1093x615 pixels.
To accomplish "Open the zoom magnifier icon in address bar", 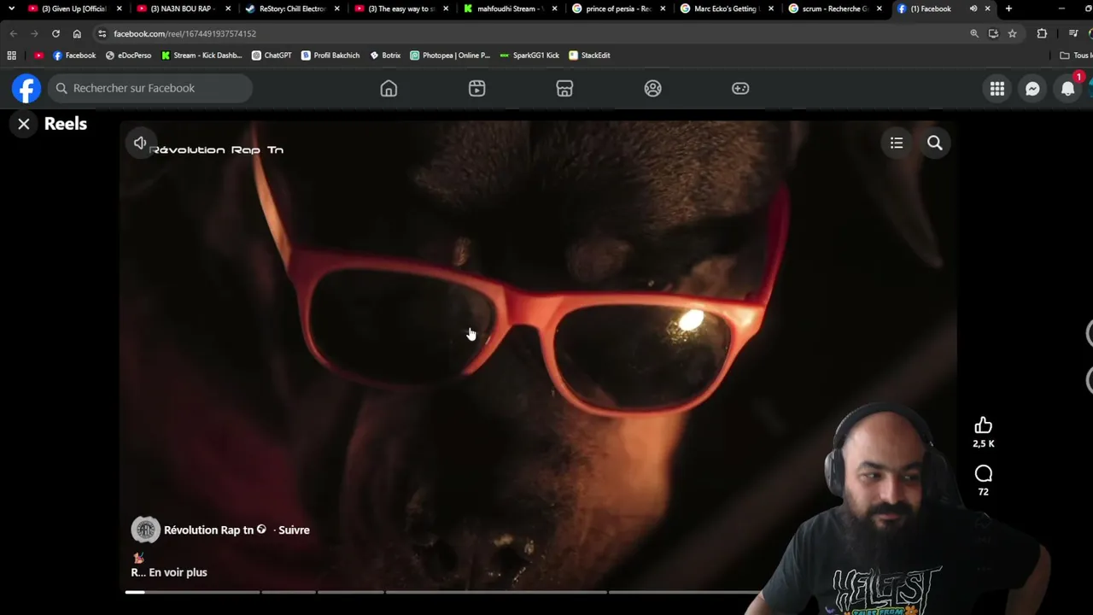I will click(x=974, y=33).
